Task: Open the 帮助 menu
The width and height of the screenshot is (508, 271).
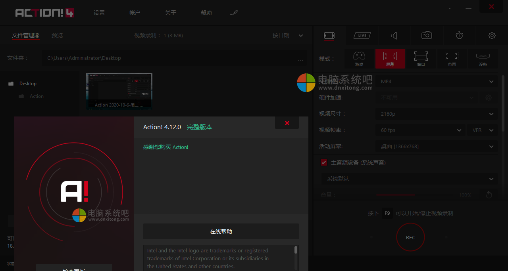Action: tap(206, 13)
